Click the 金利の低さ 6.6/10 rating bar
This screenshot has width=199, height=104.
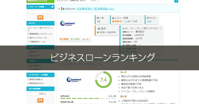(88, 99)
